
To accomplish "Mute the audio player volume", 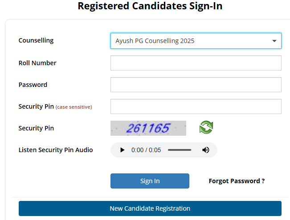I will coord(206,150).
